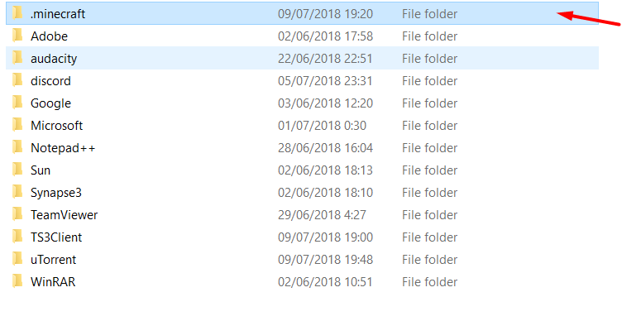Select the uTorrent folder name

click(54, 260)
